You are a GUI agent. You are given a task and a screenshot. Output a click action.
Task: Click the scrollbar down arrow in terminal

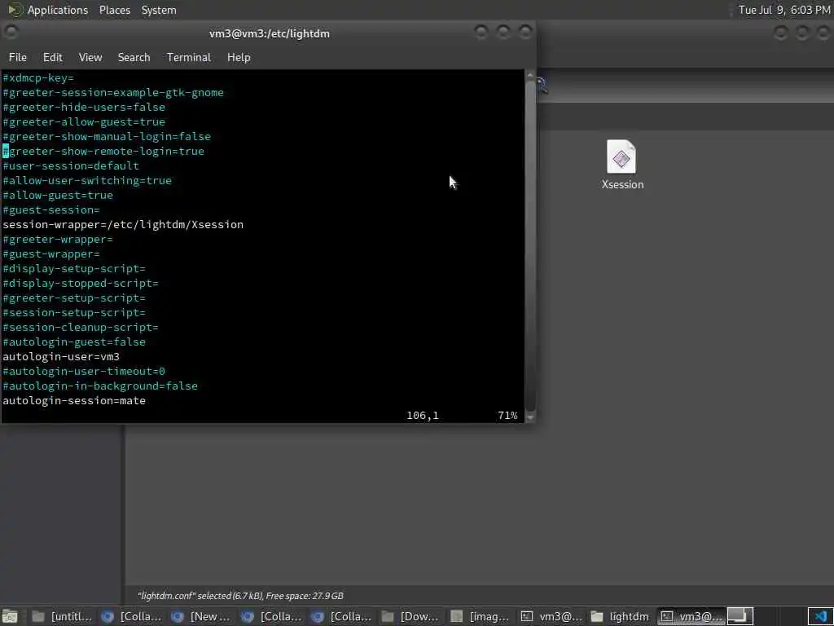[530, 417]
